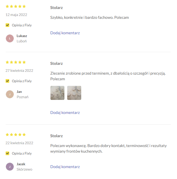Viewport: 177px width, 179px height.
Task: Click the date 27 kwietnia 2022
Action: (x=19, y=71)
